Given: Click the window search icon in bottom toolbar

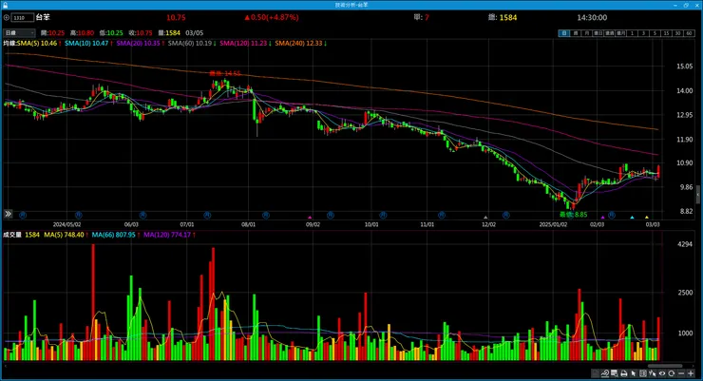Looking at the screenshot, I should pos(615,373).
